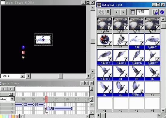Select cast thumbnail dg023

tap(152, 25)
